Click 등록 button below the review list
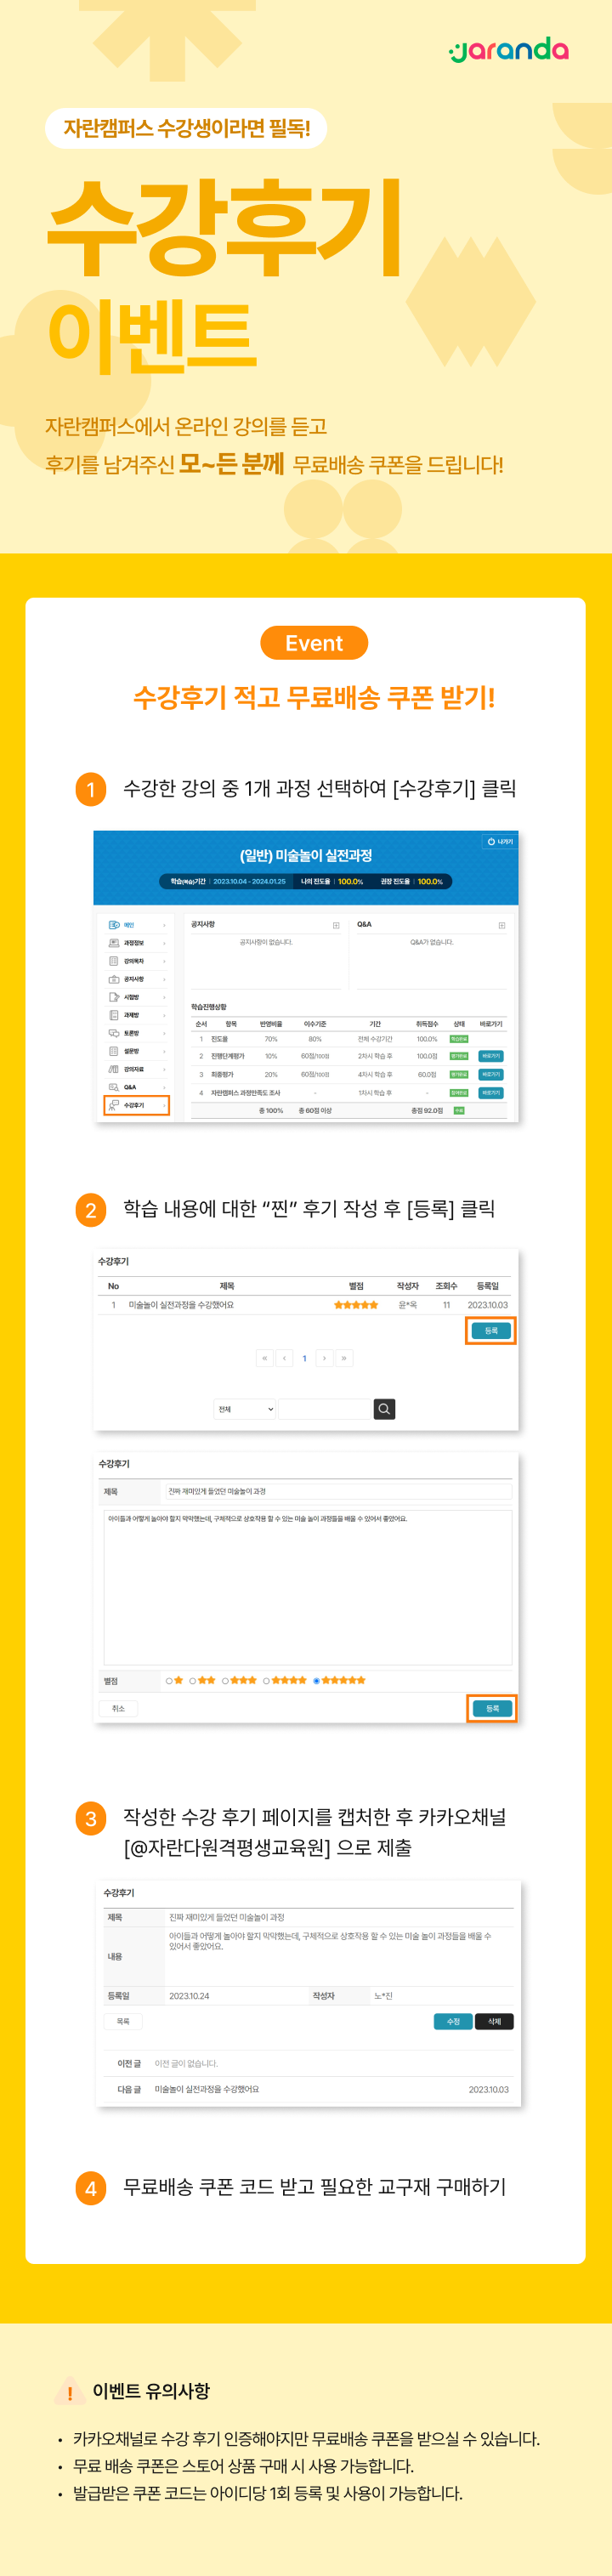This screenshot has height=2576, width=612. click(491, 1330)
